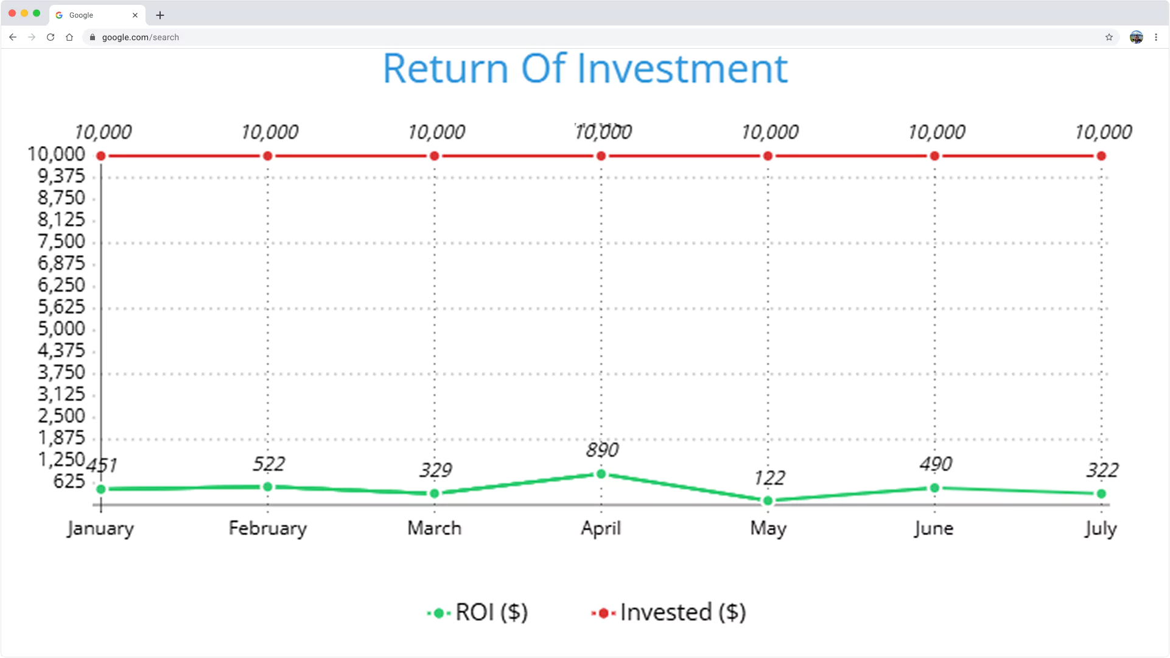Click the June ROI data point 490
The image size is (1170, 658).
pyautogui.click(x=934, y=488)
